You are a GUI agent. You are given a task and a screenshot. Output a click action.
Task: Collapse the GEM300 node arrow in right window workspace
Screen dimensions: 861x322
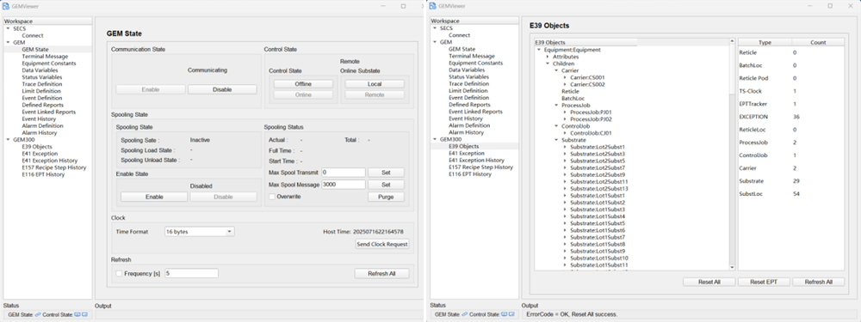point(434,139)
